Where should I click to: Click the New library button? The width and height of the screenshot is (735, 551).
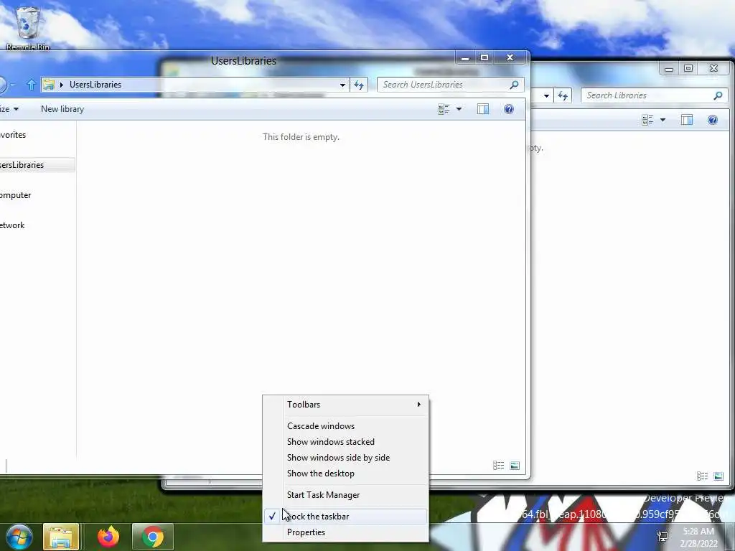(62, 109)
